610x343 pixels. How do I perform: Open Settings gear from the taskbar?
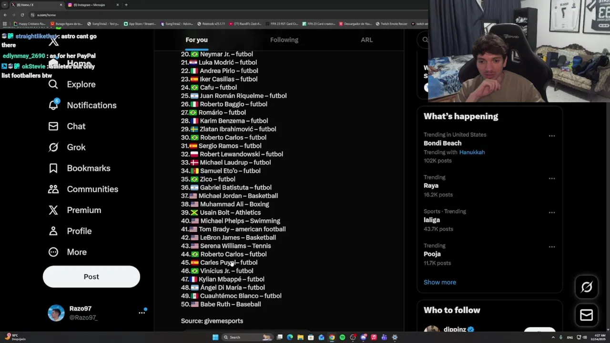point(395,337)
